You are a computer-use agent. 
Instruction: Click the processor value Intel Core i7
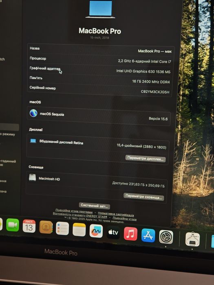tap(144, 61)
